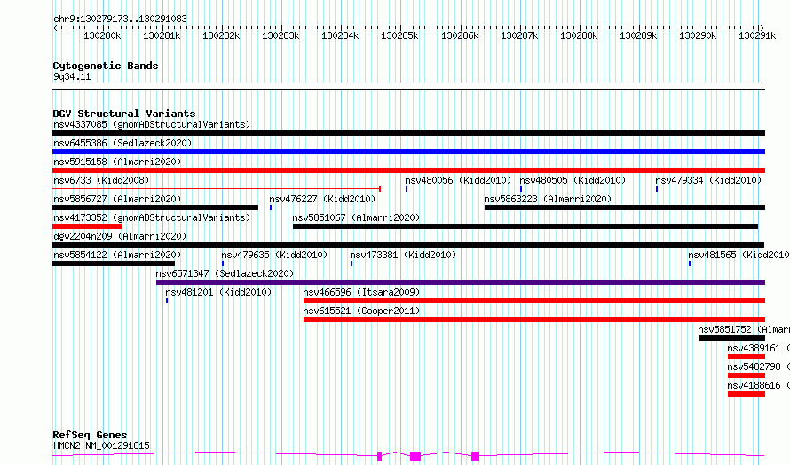Image resolution: width=790 pixels, height=465 pixels.
Task: Click the chr9:130279173..130291083 coordinate label
Action: pyautogui.click(x=120, y=20)
